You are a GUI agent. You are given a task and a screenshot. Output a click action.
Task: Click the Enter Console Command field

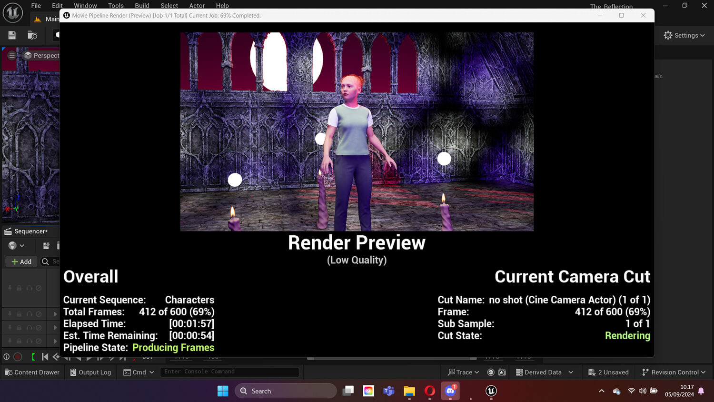click(x=229, y=372)
